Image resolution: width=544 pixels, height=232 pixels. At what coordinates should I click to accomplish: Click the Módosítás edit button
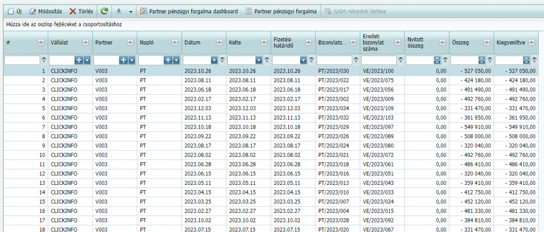(x=46, y=11)
